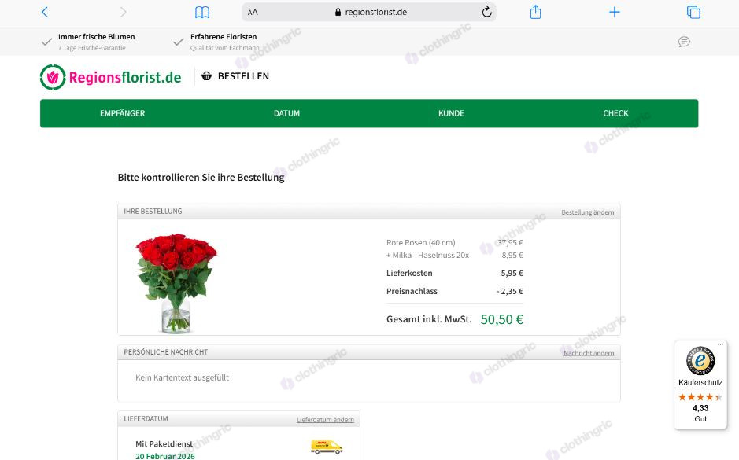
Task: Click the red roses bouquet image
Action: [176, 282]
